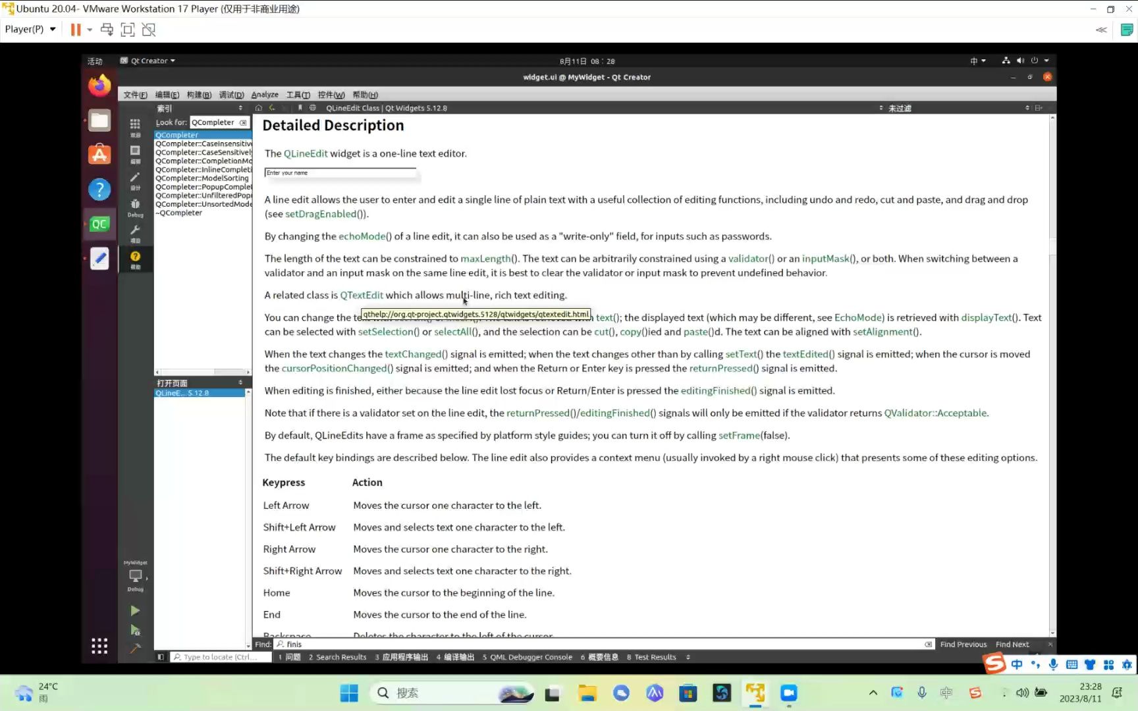Open Files from the Ubuntu dock
The height and width of the screenshot is (711, 1138).
point(99,120)
